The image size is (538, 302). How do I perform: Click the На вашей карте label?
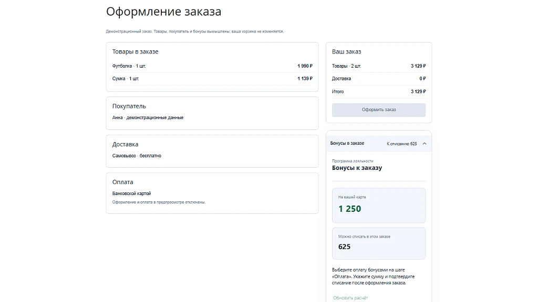(352, 197)
